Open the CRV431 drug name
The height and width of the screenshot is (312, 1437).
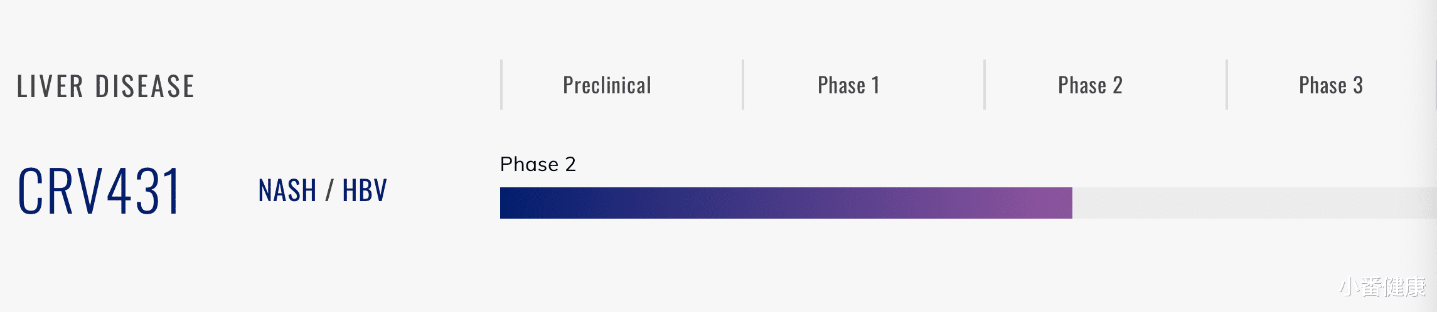pyautogui.click(x=99, y=191)
